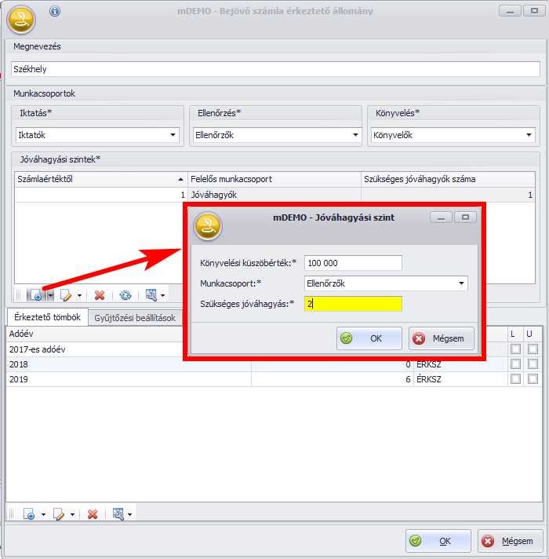This screenshot has width=549, height=559.
Task: Toggle L checkbox for 2018 row
Action: click(x=515, y=364)
